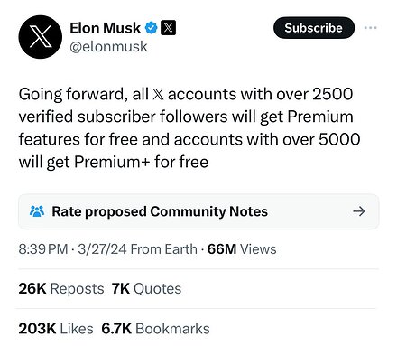This screenshot has height=346, width=397.
Task: Open the Elon Musk display name
Action: pyautogui.click(x=105, y=28)
